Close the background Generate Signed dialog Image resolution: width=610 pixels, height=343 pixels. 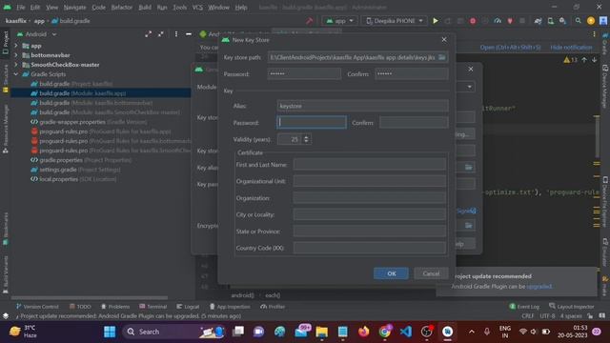[471, 69]
